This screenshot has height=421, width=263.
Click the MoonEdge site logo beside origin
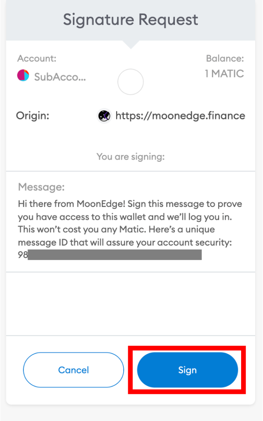coord(104,116)
